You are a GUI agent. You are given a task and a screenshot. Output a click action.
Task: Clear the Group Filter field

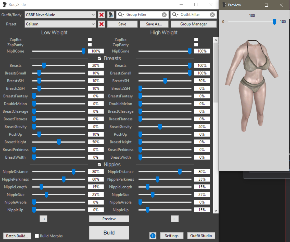point(164,15)
